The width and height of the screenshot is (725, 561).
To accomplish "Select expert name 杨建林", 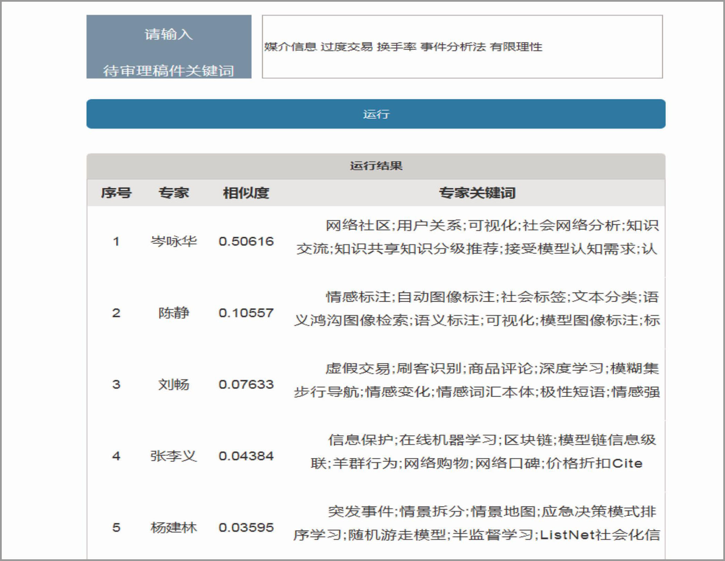I will (174, 527).
